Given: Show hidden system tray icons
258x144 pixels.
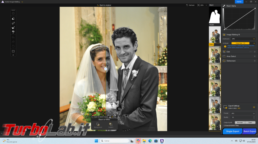Looking at the screenshot, I should point(232,141).
